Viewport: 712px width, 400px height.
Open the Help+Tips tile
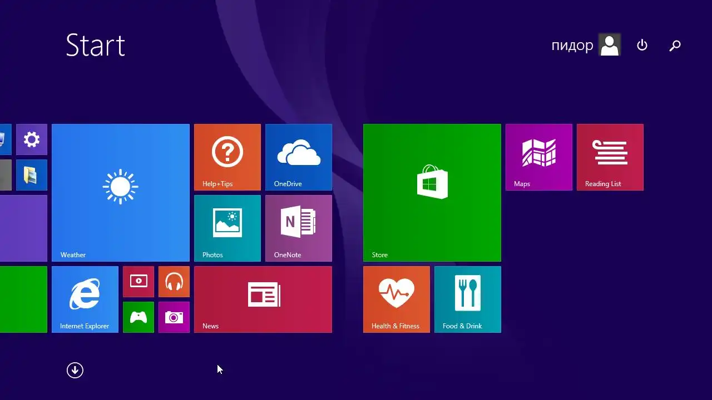pyautogui.click(x=228, y=157)
